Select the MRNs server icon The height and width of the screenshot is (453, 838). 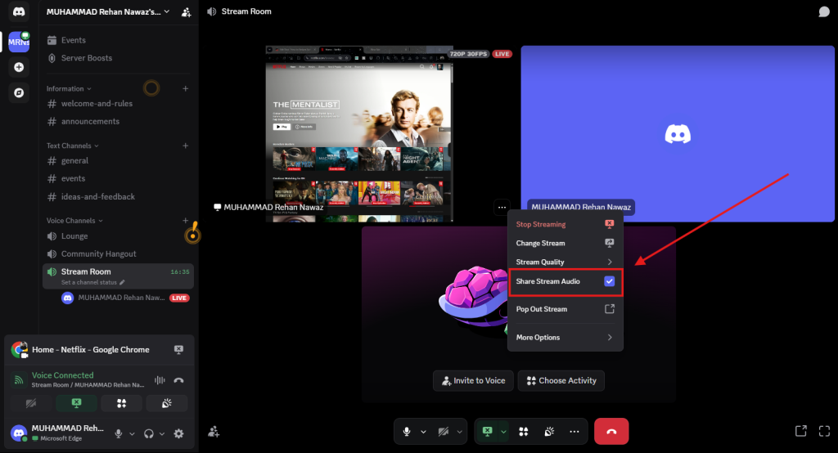[x=19, y=42]
